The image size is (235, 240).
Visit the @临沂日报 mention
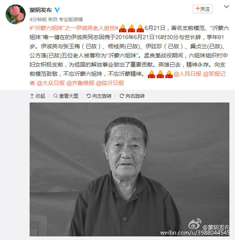[x=110, y=83]
